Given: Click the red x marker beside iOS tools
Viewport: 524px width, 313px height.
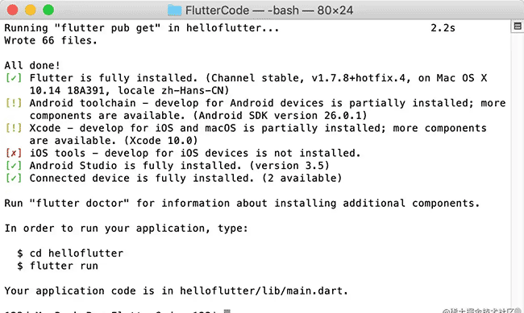Looking at the screenshot, I should (x=14, y=153).
